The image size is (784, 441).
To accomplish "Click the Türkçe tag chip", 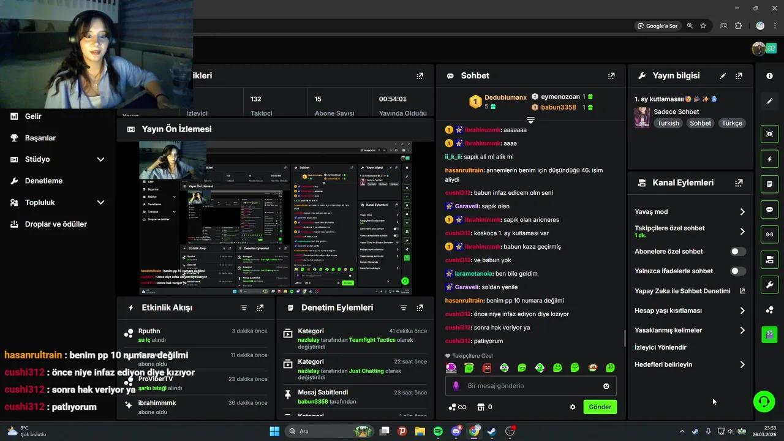I will [732, 123].
